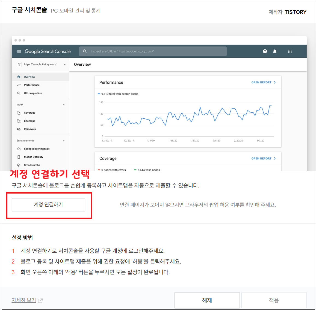Click '6,444 valid pages' legend
The width and height of the screenshot is (316, 310).
click(147, 170)
